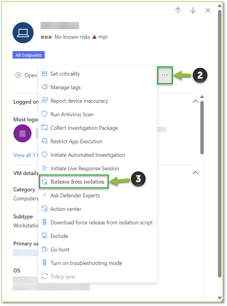Image resolution: width=227 pixels, height=306 pixels.
Task: Collapse the Logged on users section chevron
Action: click(195, 101)
